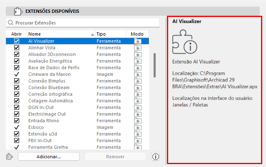The image size is (266, 167).
Task: Sort list by Abrir column header
Action: 17,34
